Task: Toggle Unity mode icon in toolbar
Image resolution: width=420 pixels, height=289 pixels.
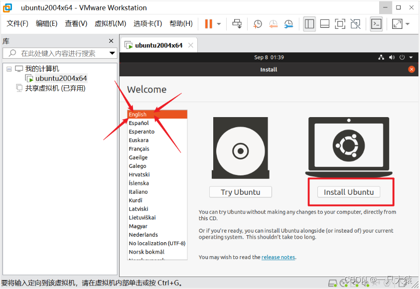Action: 355,24
